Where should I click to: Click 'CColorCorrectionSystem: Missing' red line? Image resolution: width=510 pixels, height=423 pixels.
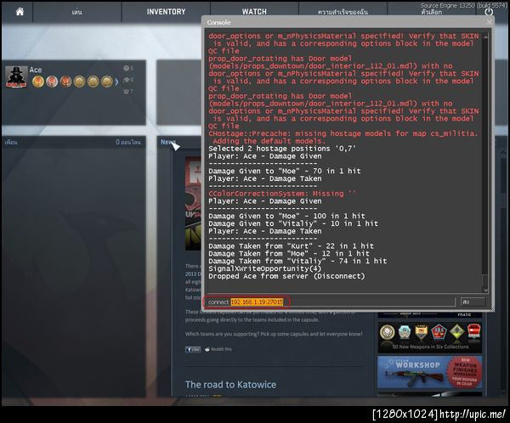point(282,194)
